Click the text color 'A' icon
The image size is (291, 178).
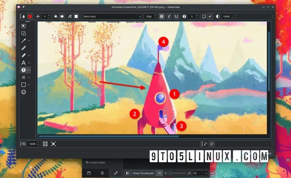(x=70, y=17)
